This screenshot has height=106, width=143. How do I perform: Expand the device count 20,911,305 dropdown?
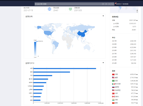pyautogui.click(x=137, y=20)
